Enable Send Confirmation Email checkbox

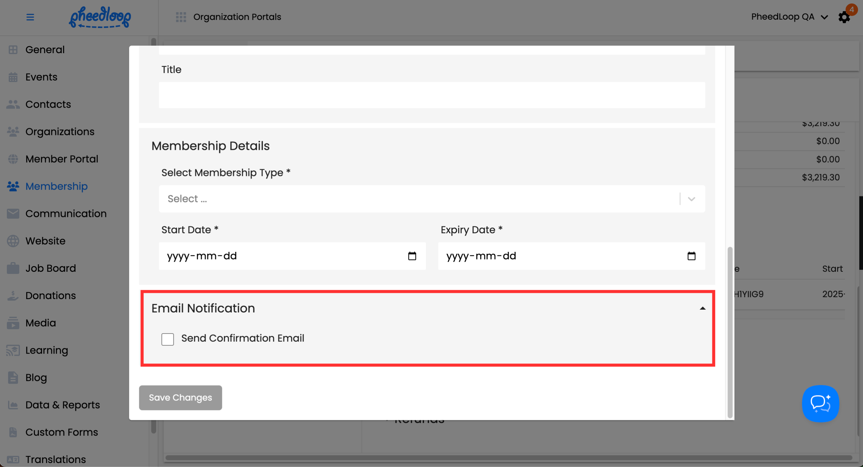[x=167, y=339]
